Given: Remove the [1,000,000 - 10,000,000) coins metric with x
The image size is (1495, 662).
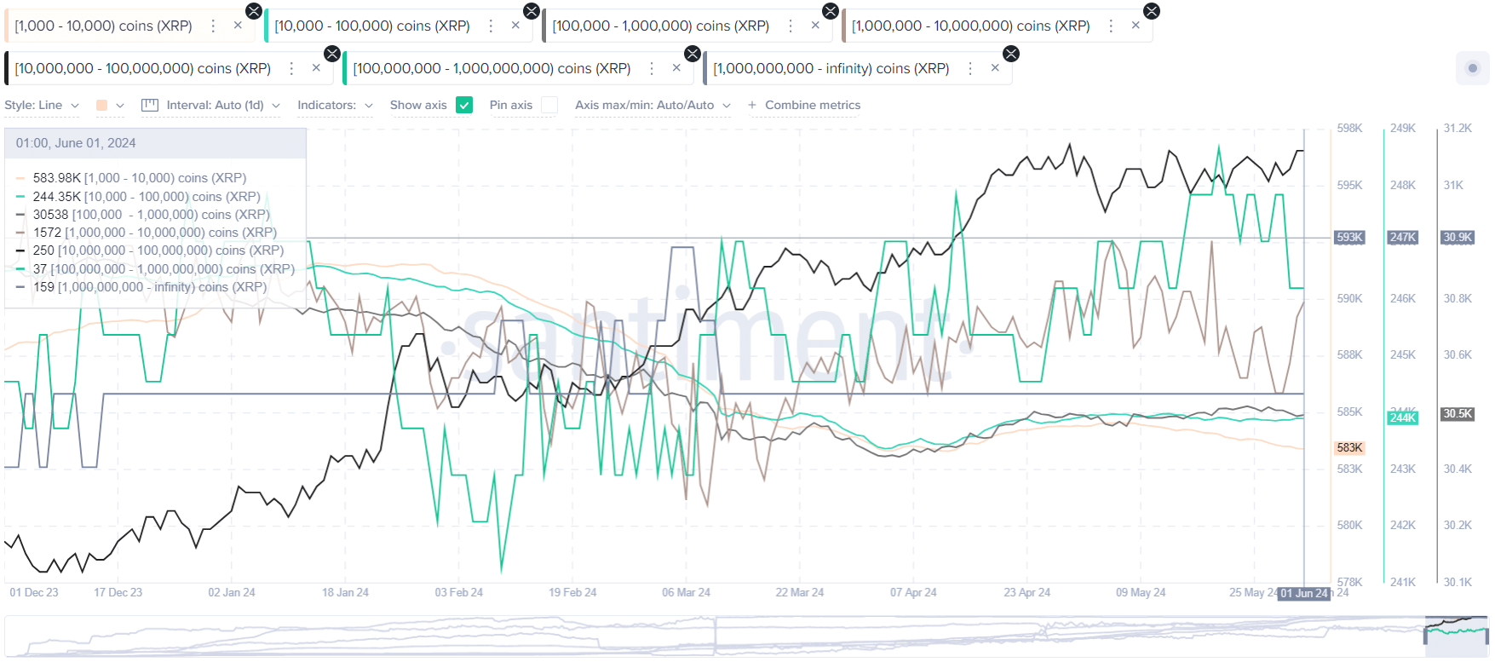Looking at the screenshot, I should 1136,26.
